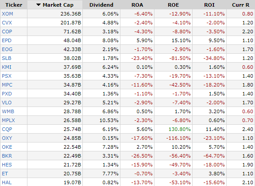Open the OKE ticker link
The width and height of the screenshot is (255, 186).
point(7,147)
